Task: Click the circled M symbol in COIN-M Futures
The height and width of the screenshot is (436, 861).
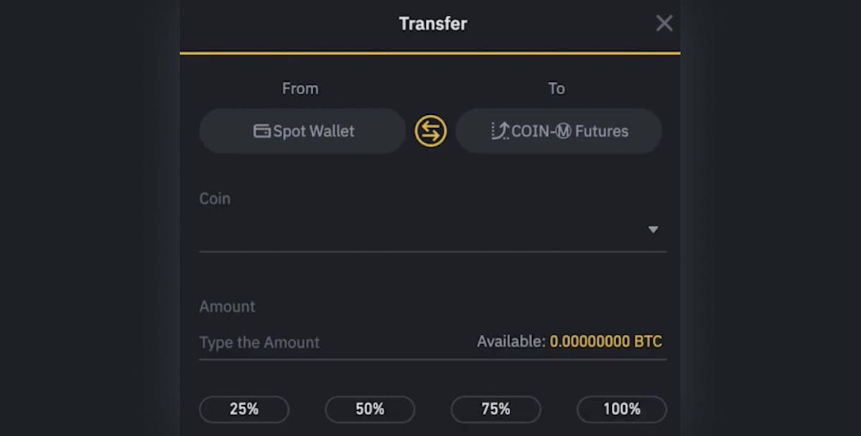Action: [563, 131]
